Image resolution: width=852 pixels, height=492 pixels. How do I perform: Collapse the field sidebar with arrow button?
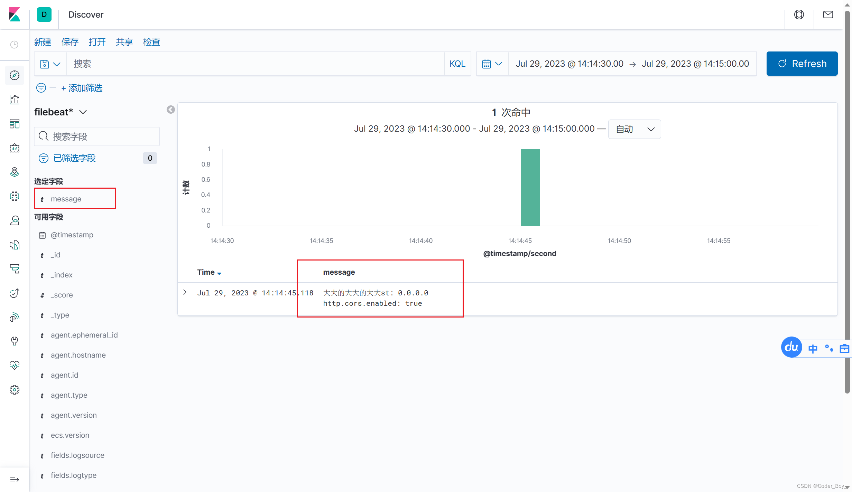(170, 110)
